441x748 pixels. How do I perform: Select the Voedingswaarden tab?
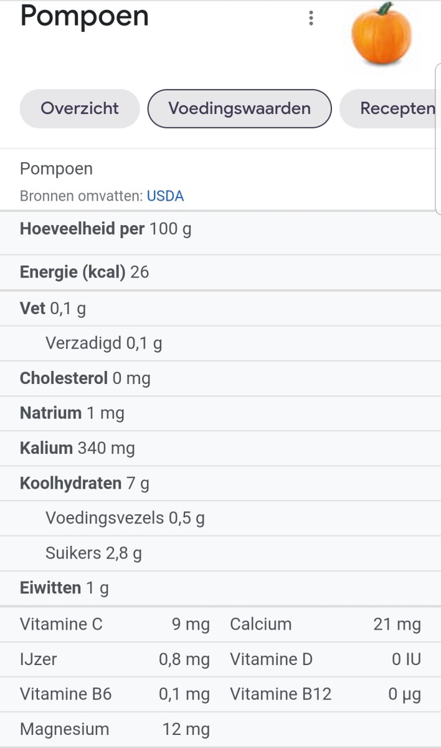[x=239, y=108]
